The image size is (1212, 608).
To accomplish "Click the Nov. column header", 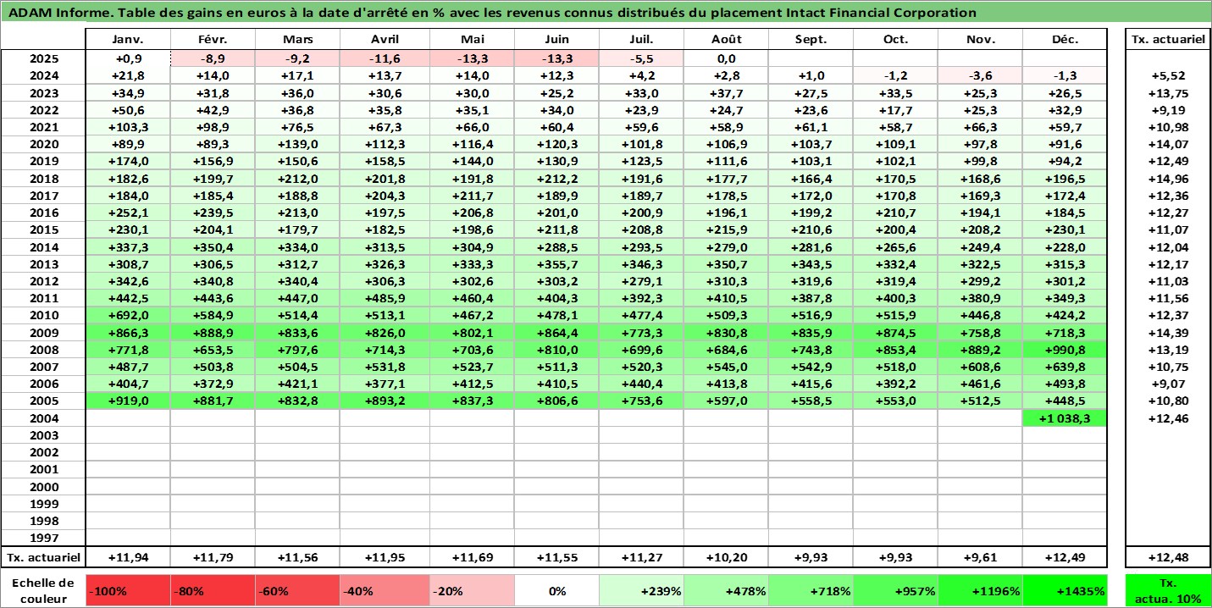I will (x=980, y=40).
